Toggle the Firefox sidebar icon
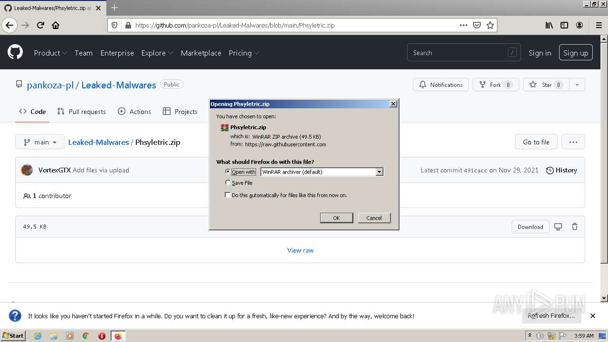 click(x=564, y=25)
